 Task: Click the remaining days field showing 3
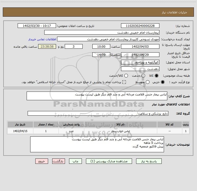[x=74, y=46]
